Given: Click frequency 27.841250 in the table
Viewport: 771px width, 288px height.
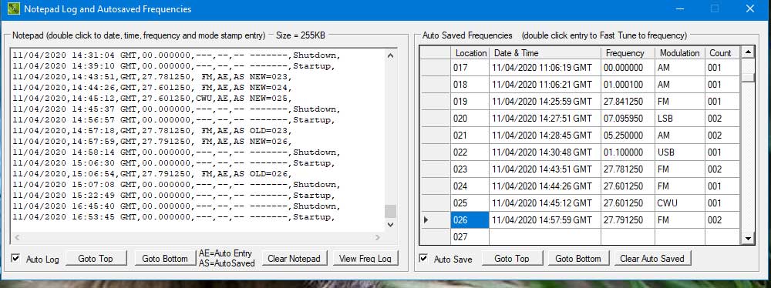Looking at the screenshot, I should [628, 102].
